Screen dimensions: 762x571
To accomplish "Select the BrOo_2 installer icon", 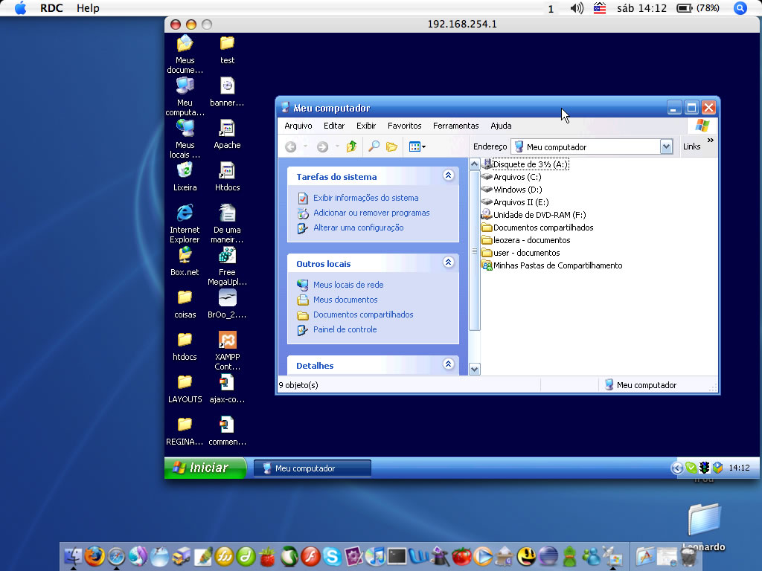I will tap(227, 303).
